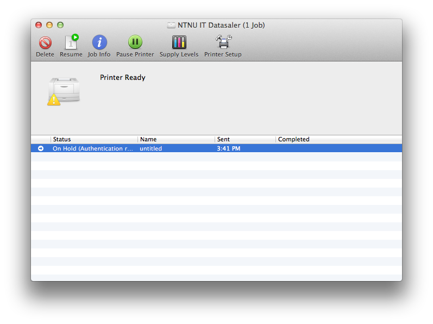Click the arrow icon on the held job

[41, 148]
